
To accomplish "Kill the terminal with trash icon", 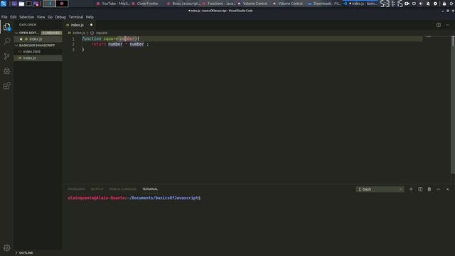I will pos(429,189).
